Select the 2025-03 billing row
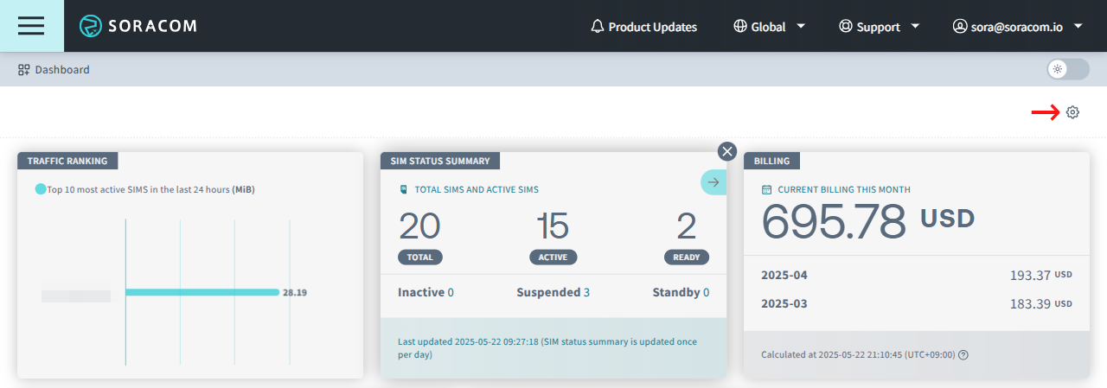 [917, 303]
